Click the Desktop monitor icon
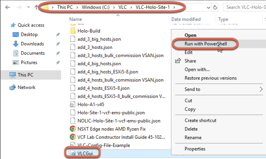The width and height of the screenshot is (266, 159). pyautogui.click(x=16, y=35)
